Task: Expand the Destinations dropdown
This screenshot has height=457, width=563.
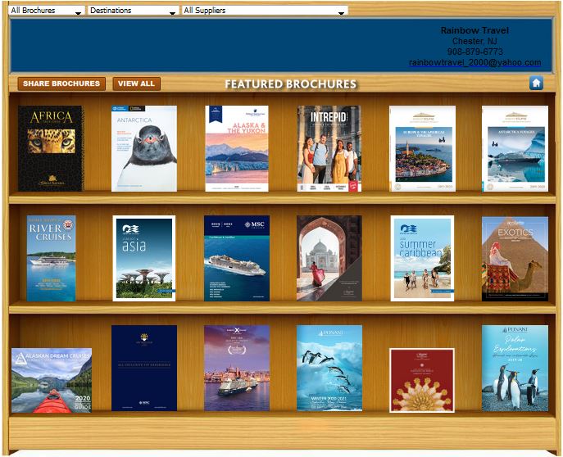Action: pos(132,11)
